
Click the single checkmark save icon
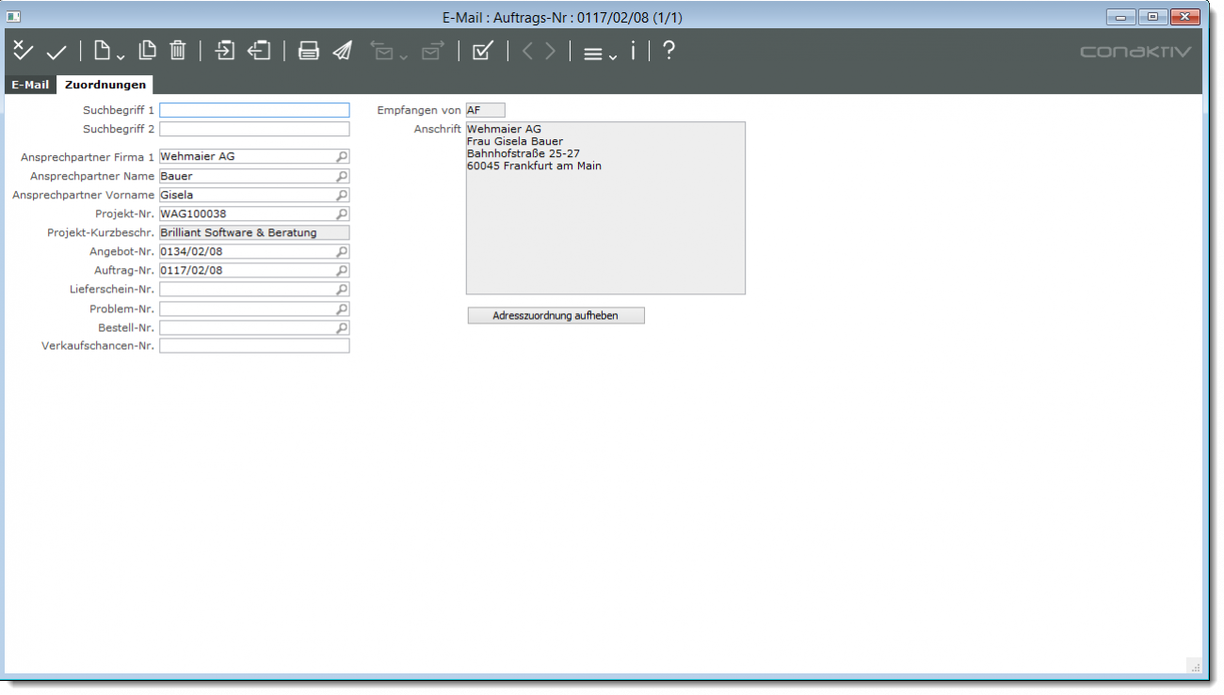pos(56,53)
